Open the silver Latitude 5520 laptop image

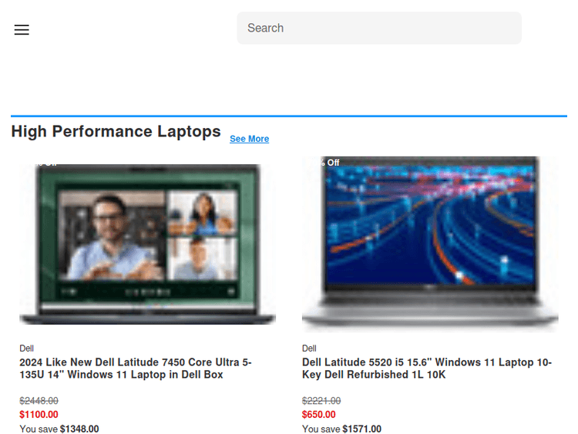pos(430,245)
